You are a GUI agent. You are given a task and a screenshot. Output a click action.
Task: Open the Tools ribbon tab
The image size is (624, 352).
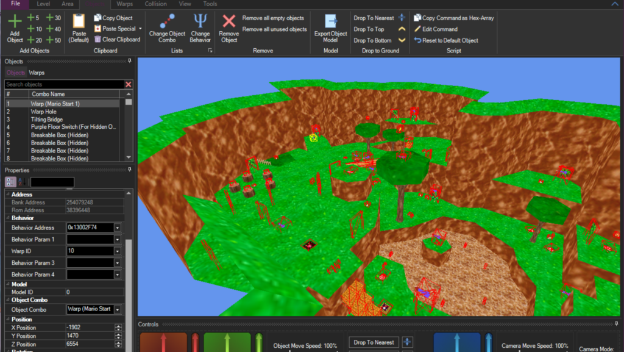coord(210,4)
